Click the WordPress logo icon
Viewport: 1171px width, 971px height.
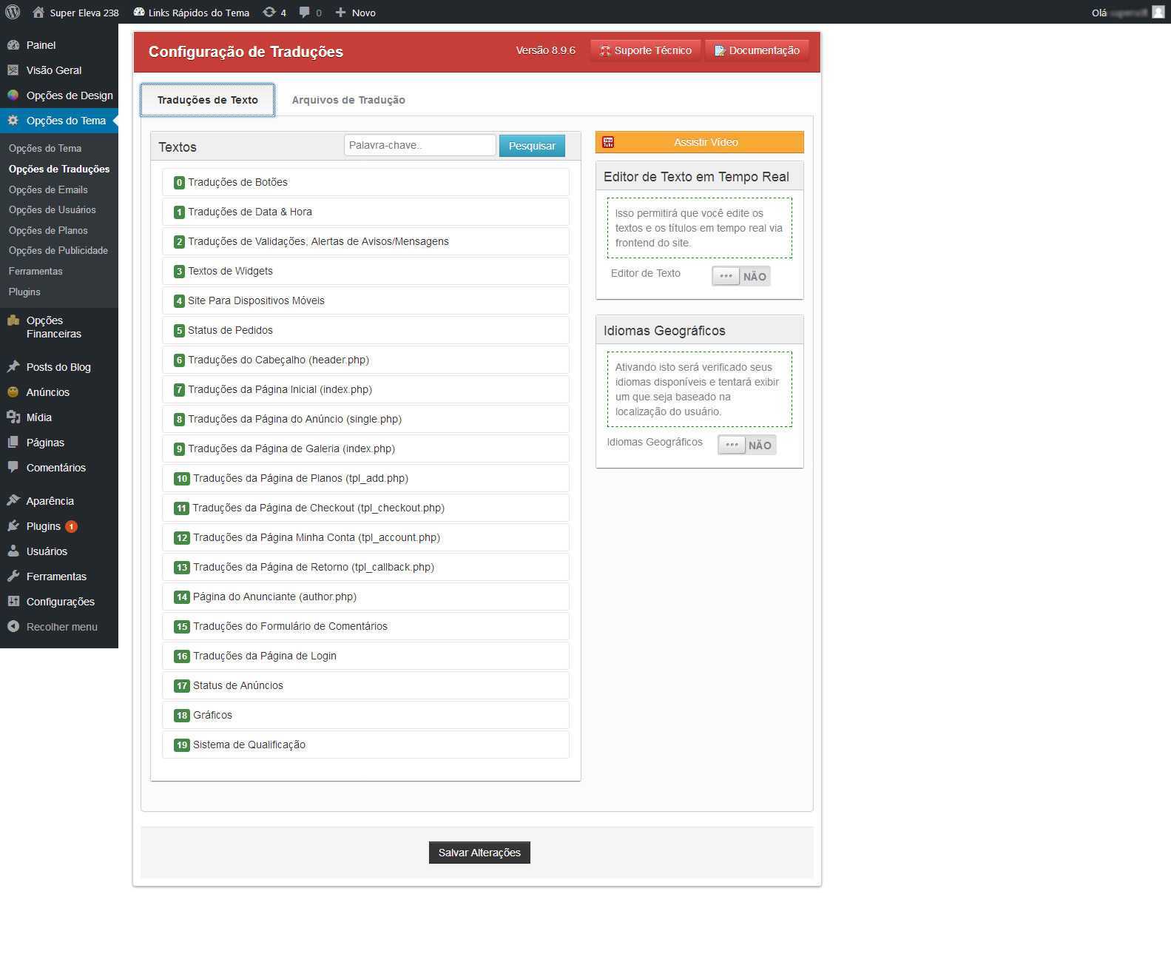[x=13, y=12]
